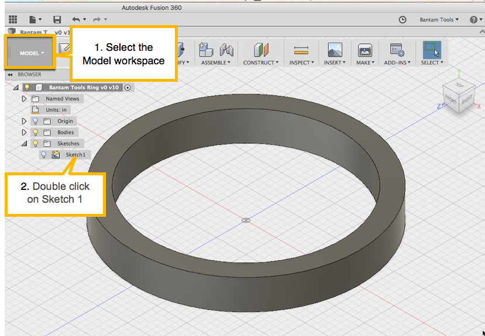Open the MAKE menu
Image resolution: width=485 pixels, height=336 pixels.
coord(365,63)
